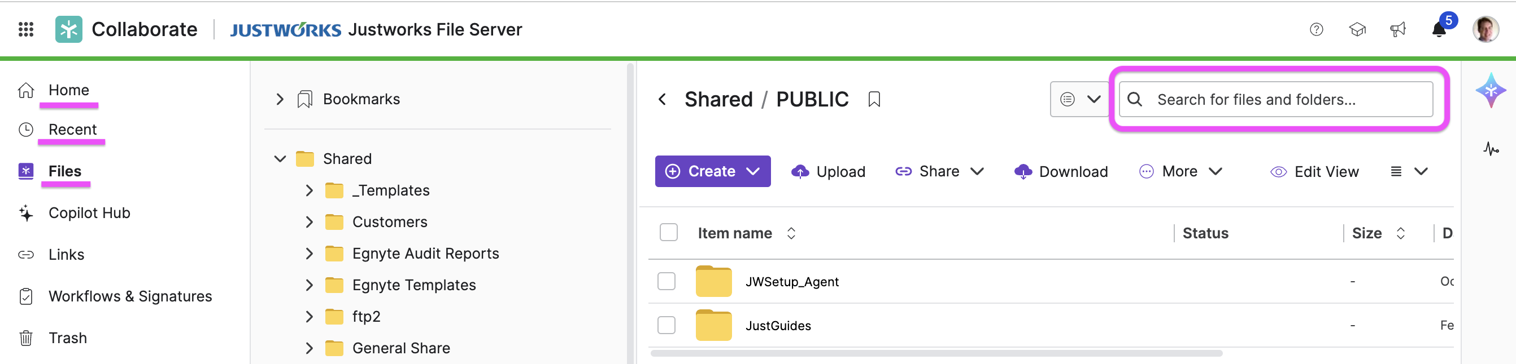This screenshot has height=364, width=1516.
Task: Open the announcements megaphone icon
Action: (1398, 29)
